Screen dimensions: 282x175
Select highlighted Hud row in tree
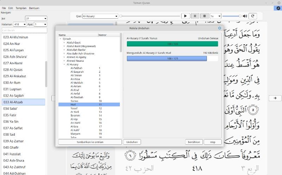(89, 104)
